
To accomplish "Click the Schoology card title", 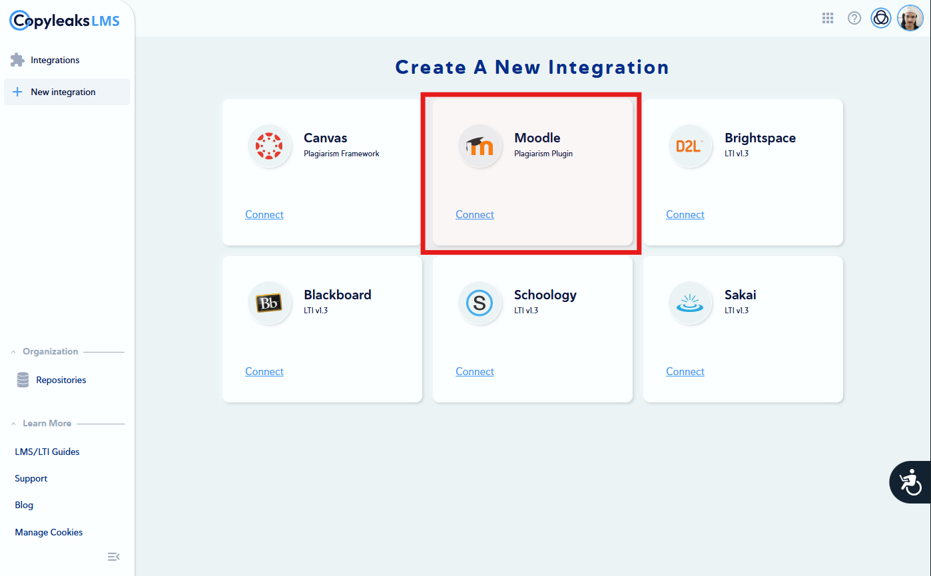I will point(545,295).
